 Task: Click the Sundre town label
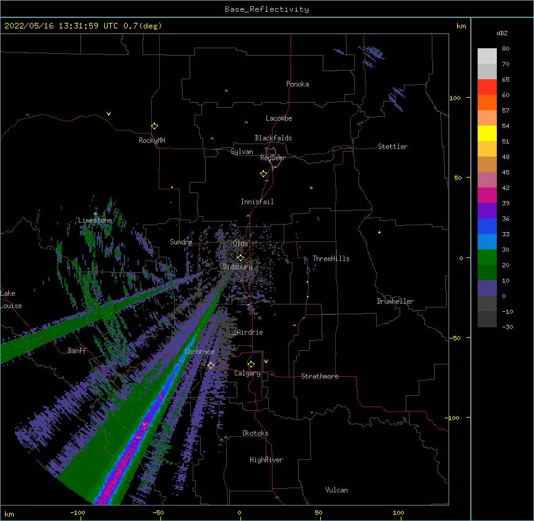[181, 242]
